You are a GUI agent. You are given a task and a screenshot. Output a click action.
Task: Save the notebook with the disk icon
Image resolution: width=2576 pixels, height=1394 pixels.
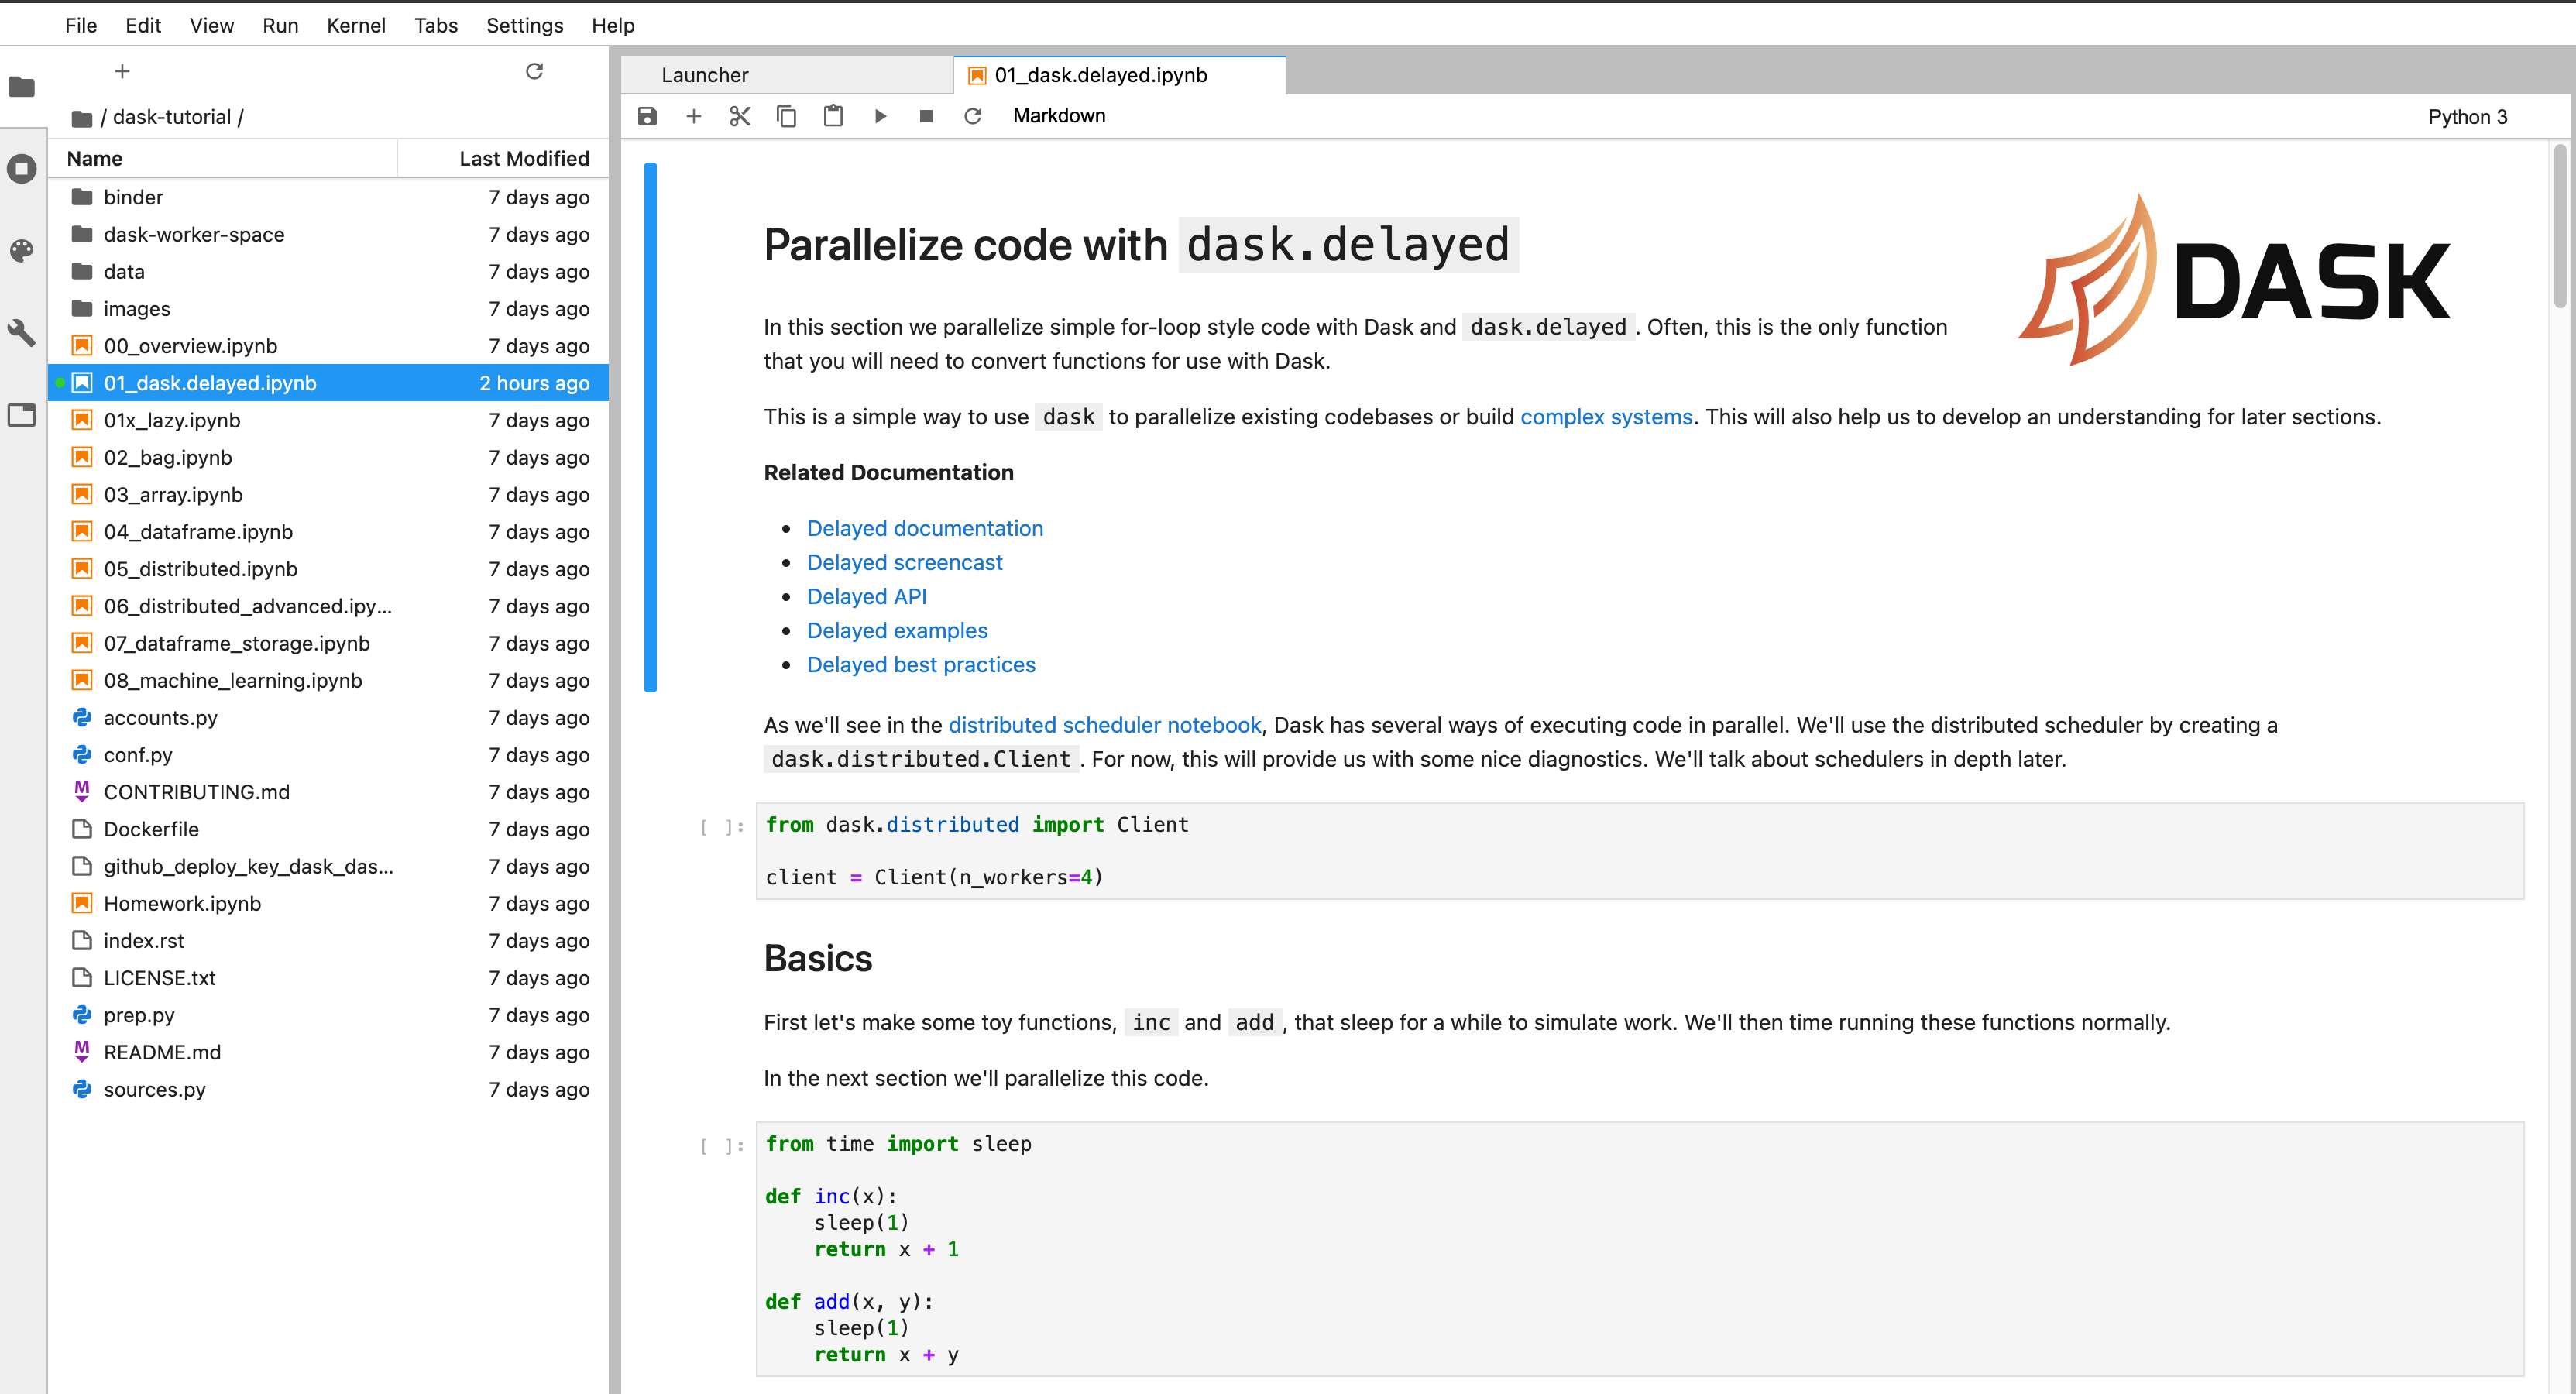(647, 116)
